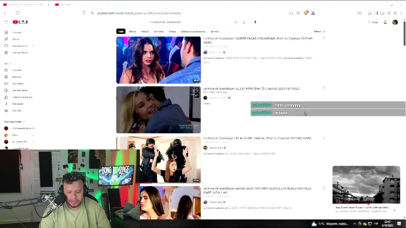Start voice search with the microphone
The image size is (406, 228).
(255, 22)
